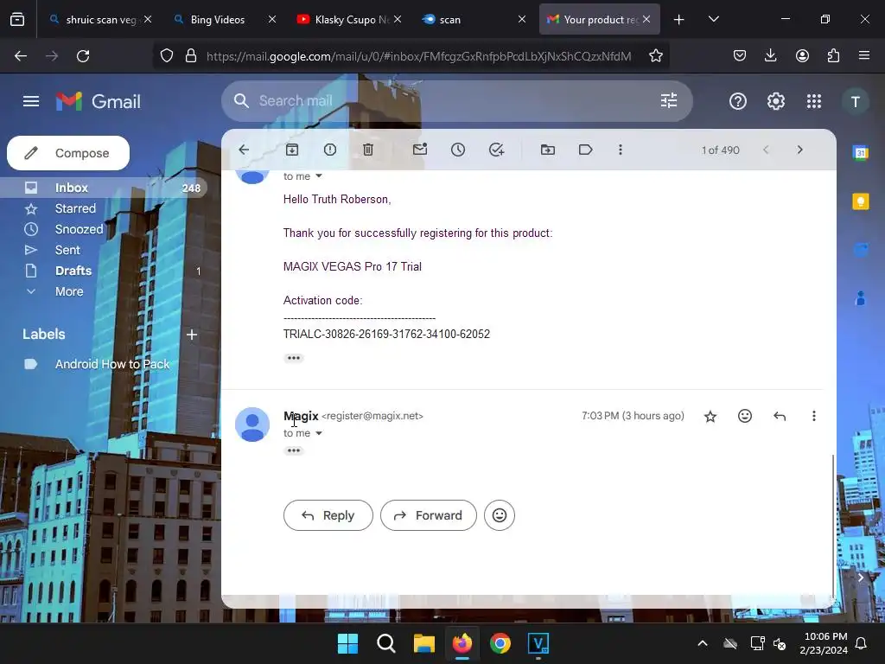The width and height of the screenshot is (885, 664).
Task: Move email to a folder
Action: tap(547, 150)
